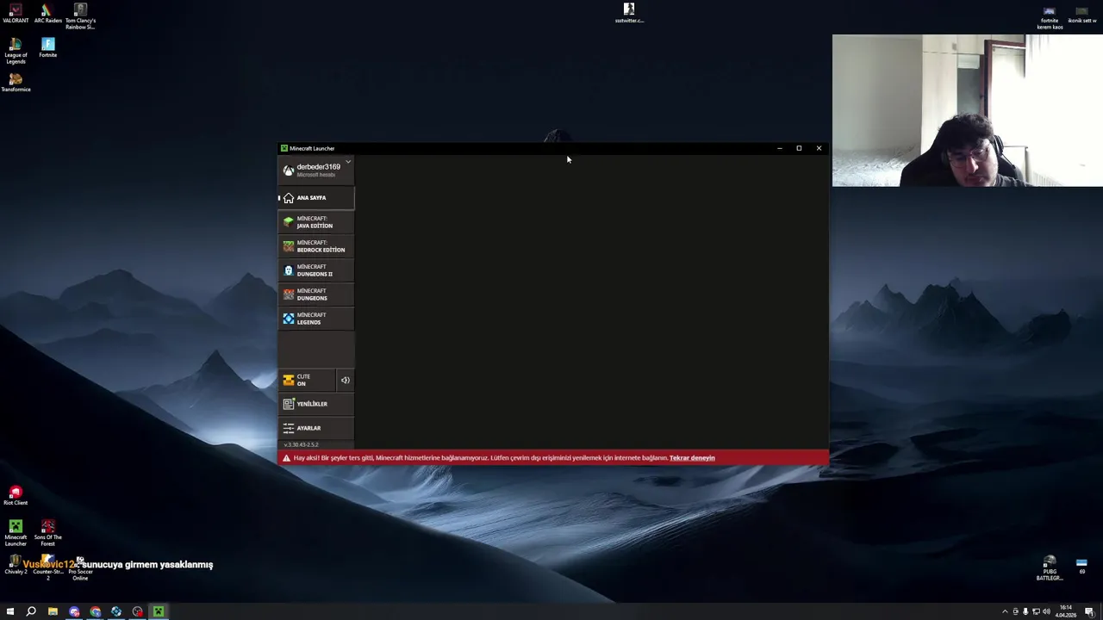Click the Tekrar deneyin retry link
The width and height of the screenshot is (1103, 620).
(x=692, y=458)
